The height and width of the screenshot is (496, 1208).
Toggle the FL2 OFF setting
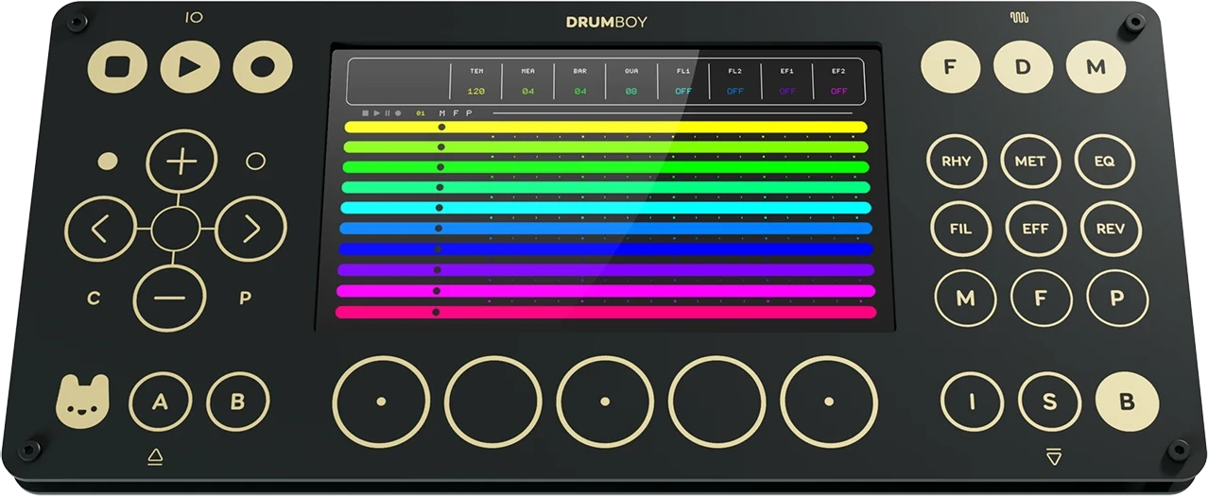(735, 92)
